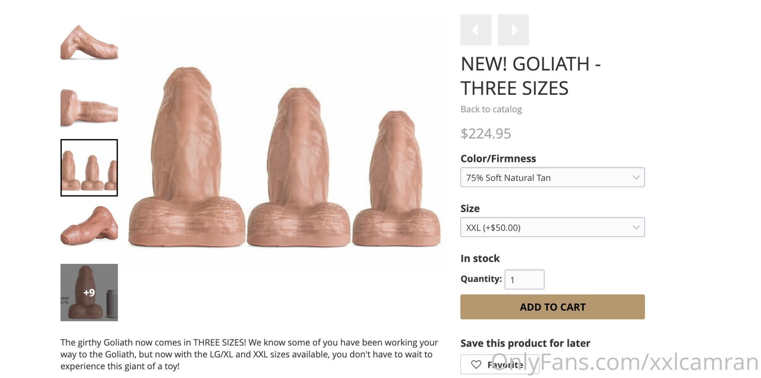Open the Color/Firmness dropdown chevron
This screenshot has height=378, width=761.
636,178
